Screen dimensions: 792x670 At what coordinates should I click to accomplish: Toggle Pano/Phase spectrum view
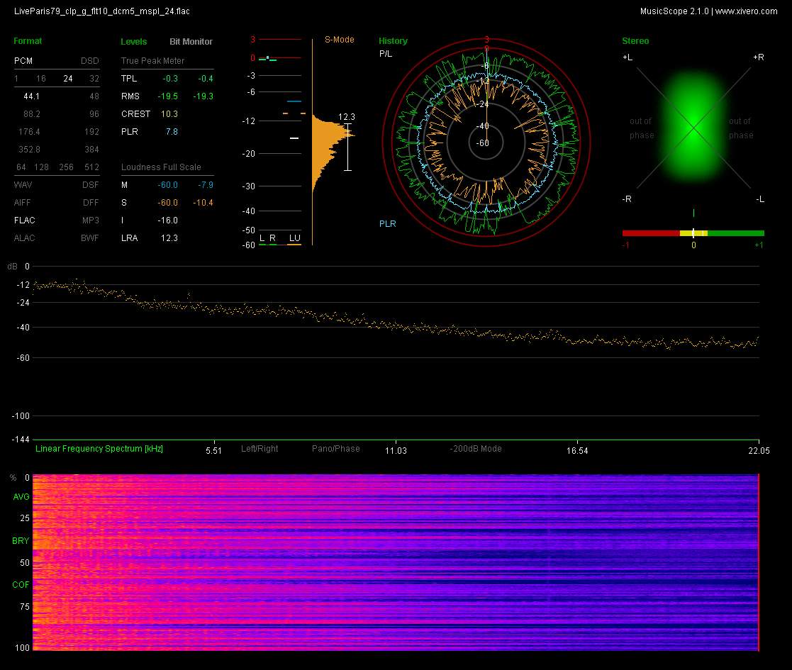335,449
